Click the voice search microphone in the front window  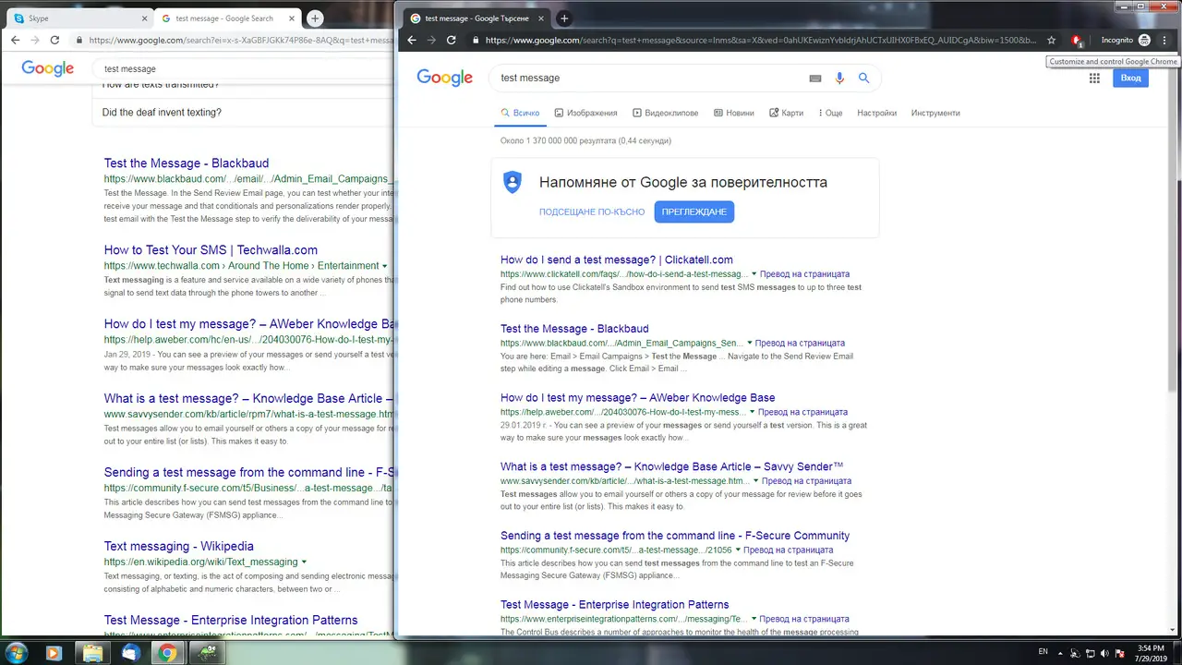[839, 79]
